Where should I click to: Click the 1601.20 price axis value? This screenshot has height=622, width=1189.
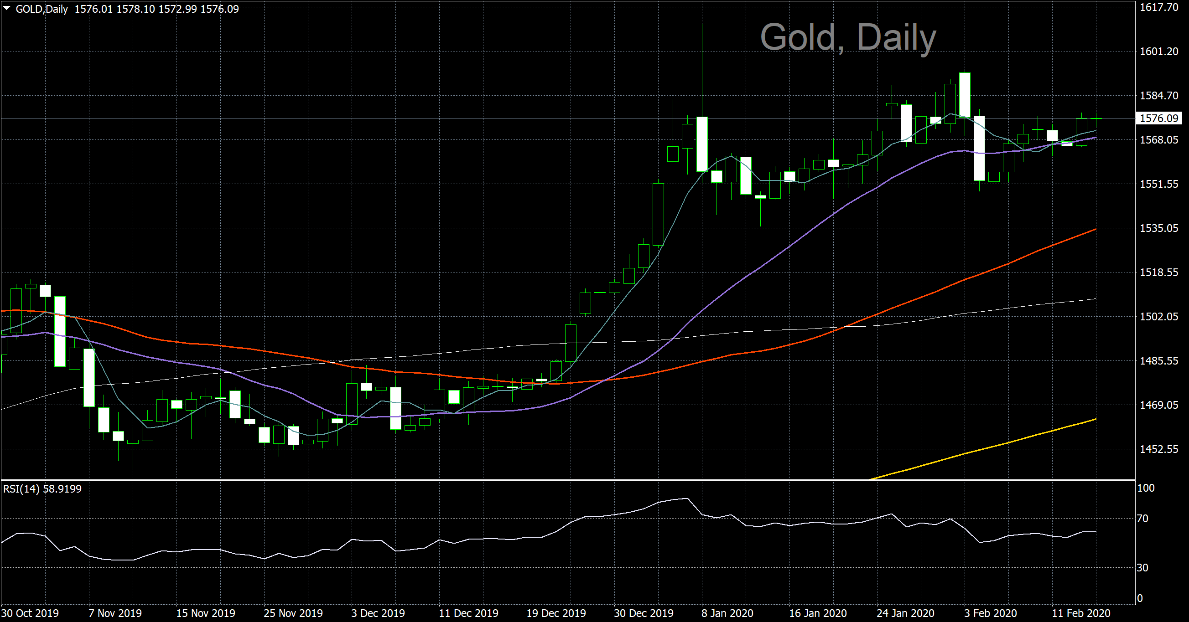tap(1159, 51)
